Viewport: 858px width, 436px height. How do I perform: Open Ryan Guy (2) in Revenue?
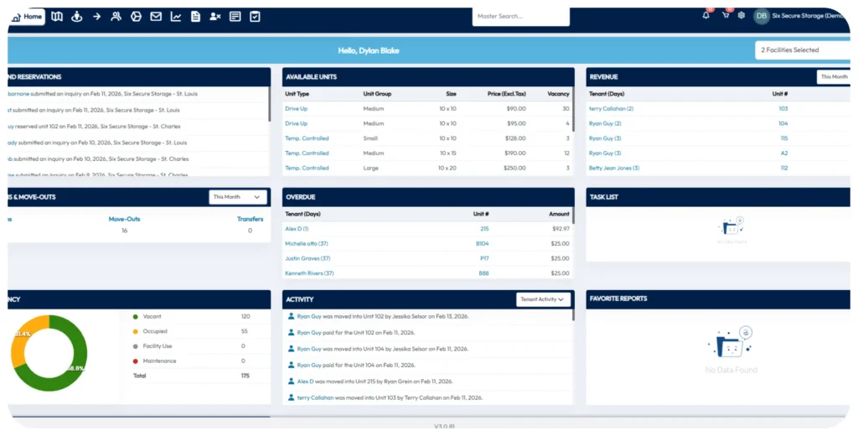coord(605,123)
